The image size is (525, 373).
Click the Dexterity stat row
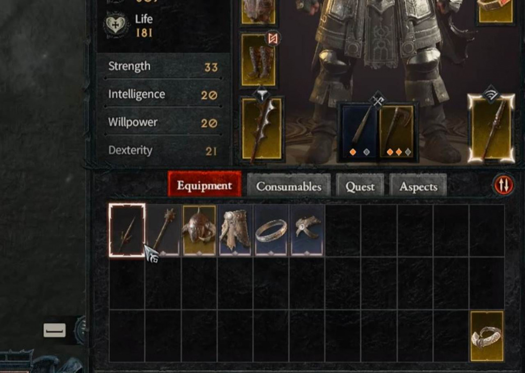[x=163, y=151]
